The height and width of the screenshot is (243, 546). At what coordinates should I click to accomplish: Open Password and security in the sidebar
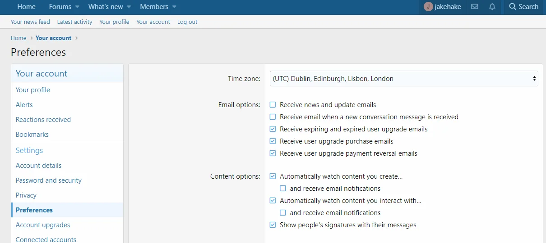click(x=67, y=180)
